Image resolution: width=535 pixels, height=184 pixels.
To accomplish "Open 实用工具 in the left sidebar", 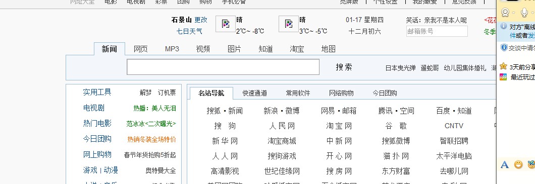I will pyautogui.click(x=97, y=92).
